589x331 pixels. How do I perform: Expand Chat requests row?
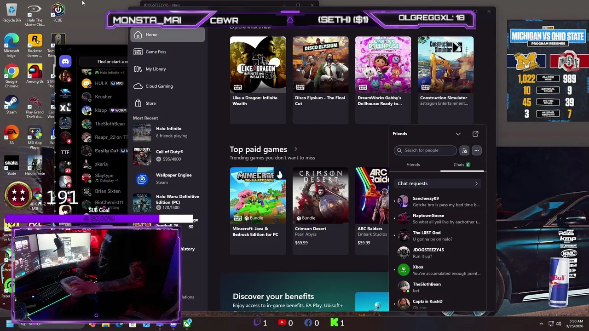tap(438, 183)
